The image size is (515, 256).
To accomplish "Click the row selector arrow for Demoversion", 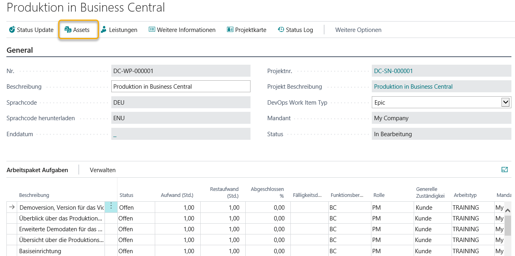I will 12,207.
